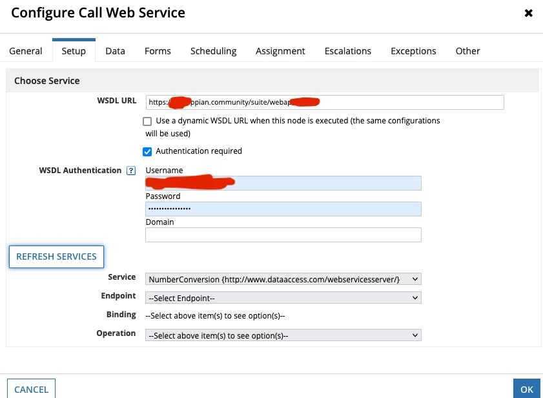Expand the Service dropdown showing NumberConversion

(x=283, y=279)
